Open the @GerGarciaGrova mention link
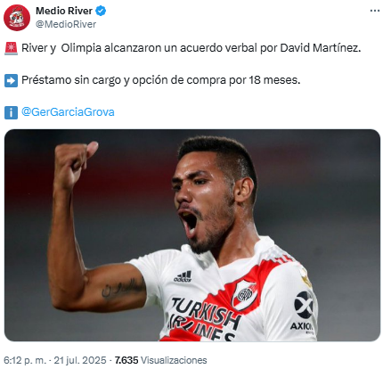Viewport: 391px width, 369px height. point(68,112)
